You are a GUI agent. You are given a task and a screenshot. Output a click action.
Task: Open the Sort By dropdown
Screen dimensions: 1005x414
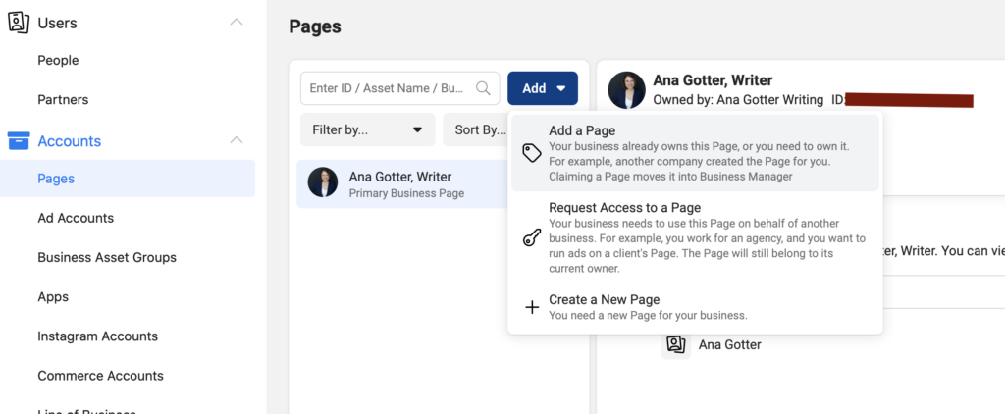(475, 129)
